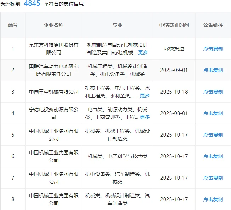Select majors text 机械类、电子科学与技术类
Screen dimensions: 231x210
pyautogui.click(x=117, y=156)
